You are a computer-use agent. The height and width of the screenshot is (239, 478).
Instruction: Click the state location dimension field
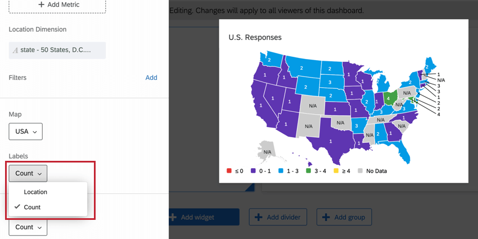(57, 50)
